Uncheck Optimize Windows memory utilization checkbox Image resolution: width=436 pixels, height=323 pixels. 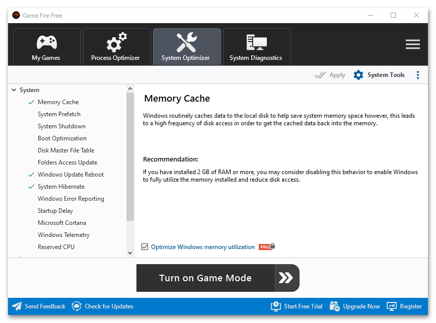(145, 247)
